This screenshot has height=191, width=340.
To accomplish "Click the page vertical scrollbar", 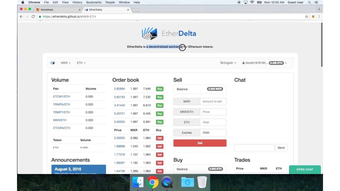I will tap(322, 45).
